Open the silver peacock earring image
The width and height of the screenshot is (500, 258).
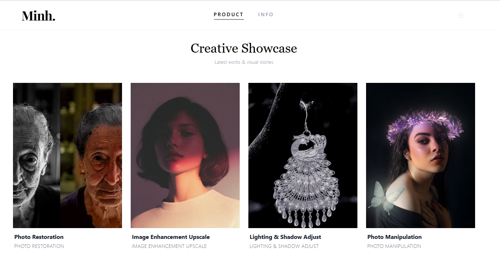[x=303, y=155]
